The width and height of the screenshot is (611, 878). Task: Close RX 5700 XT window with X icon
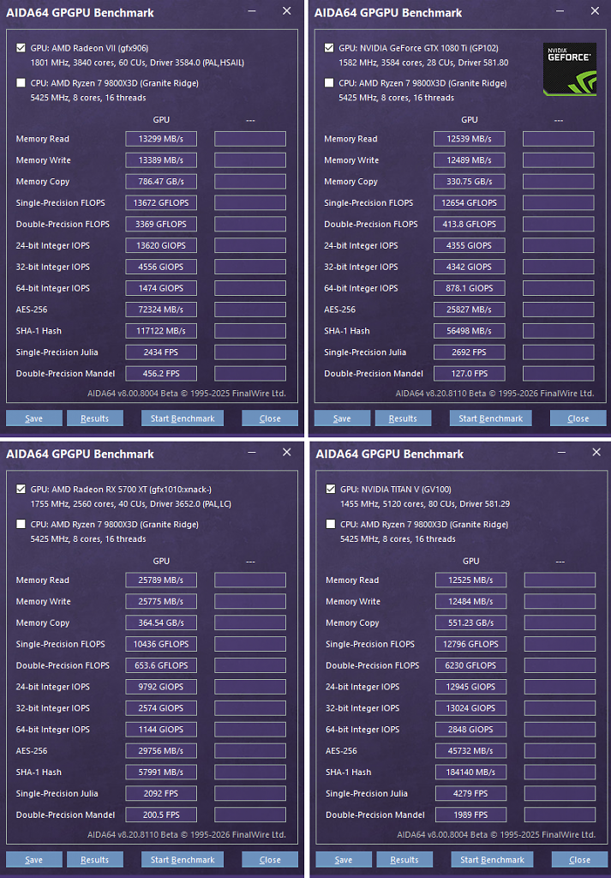pos(286,453)
